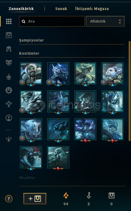Select the all-items grid filter icon

click(9, 21)
